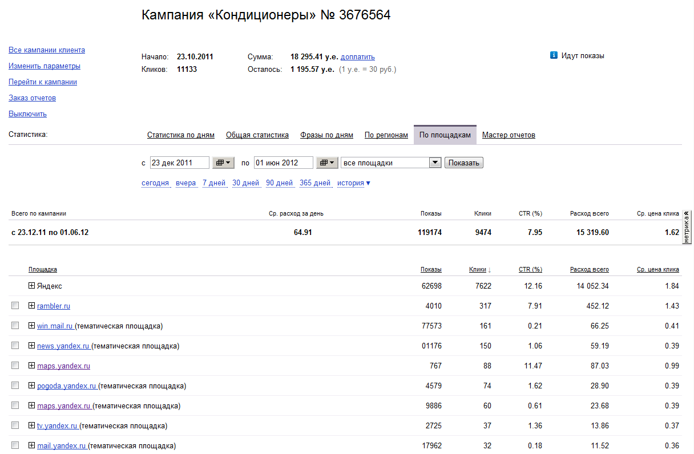The height and width of the screenshot is (454, 694).
Task: Choose the 365 дней period
Action: [x=315, y=183]
